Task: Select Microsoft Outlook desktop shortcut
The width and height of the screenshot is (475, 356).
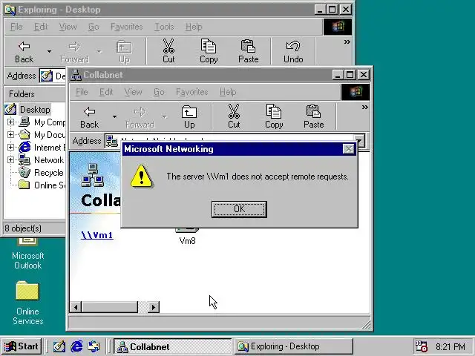Action: [x=28, y=254]
